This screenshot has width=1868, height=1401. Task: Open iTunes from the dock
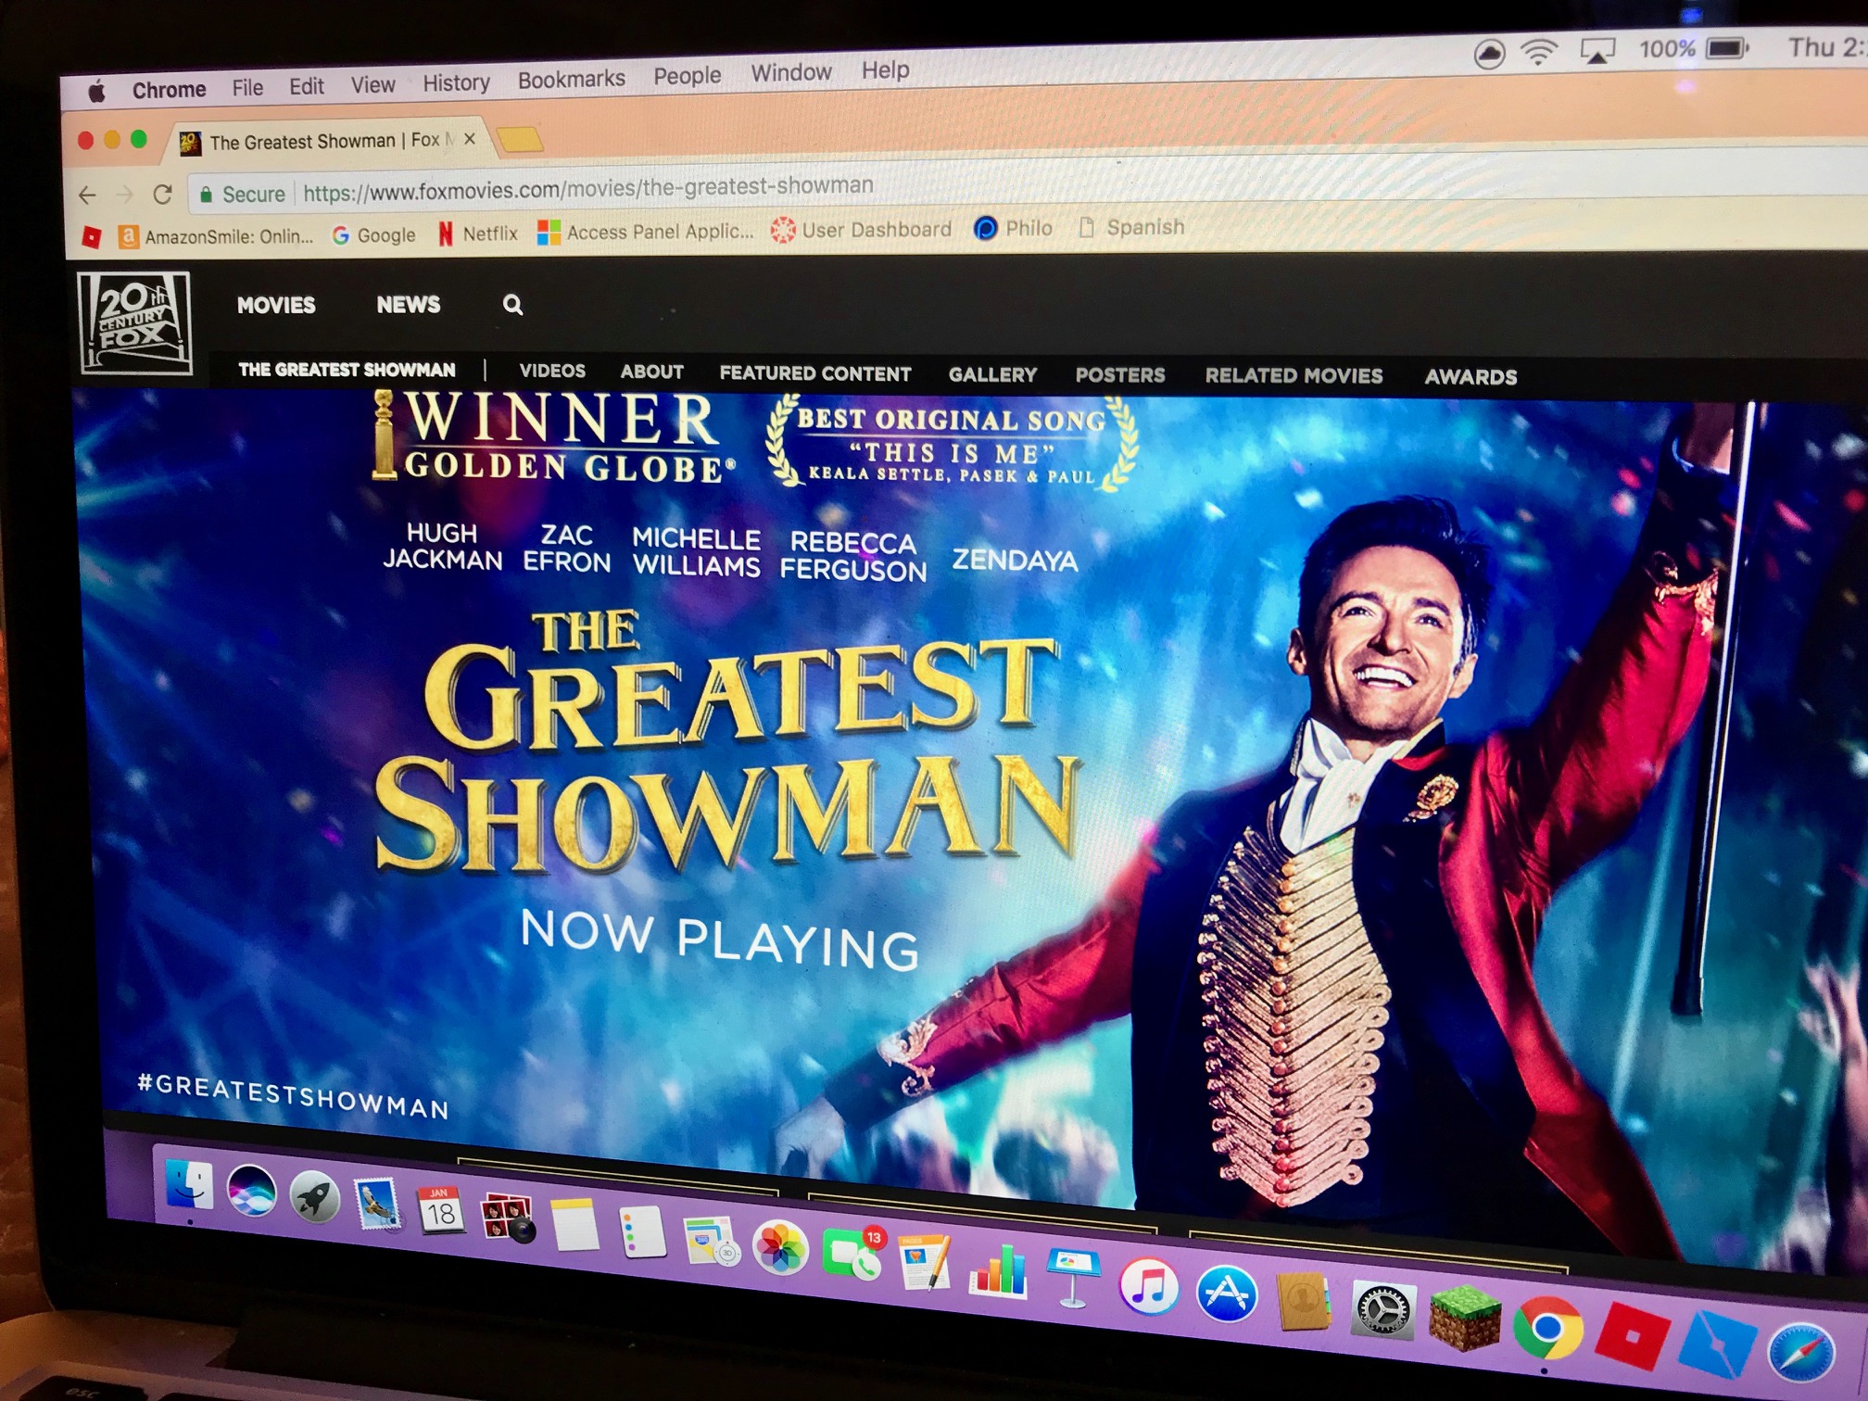[1149, 1286]
